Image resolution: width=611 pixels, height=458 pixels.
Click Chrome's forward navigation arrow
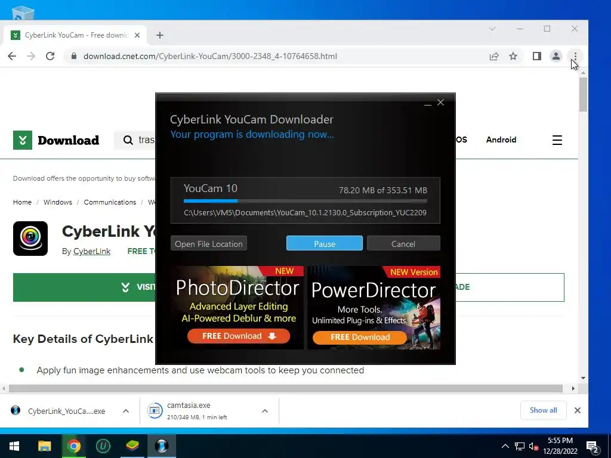point(31,56)
